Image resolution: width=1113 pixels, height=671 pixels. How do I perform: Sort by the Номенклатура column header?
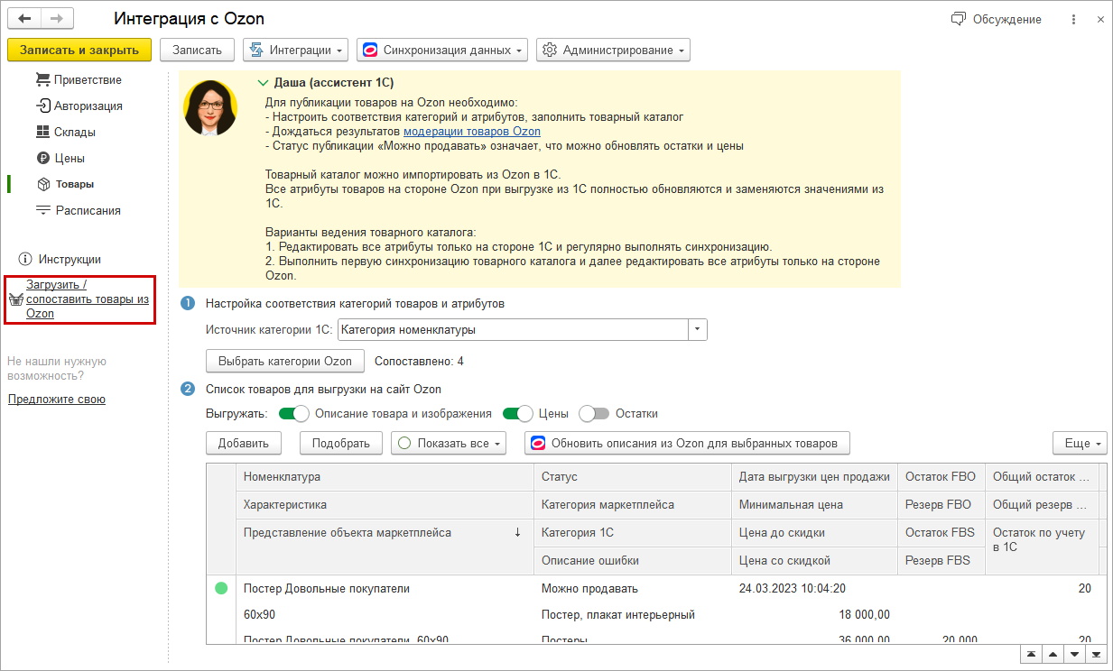point(385,476)
